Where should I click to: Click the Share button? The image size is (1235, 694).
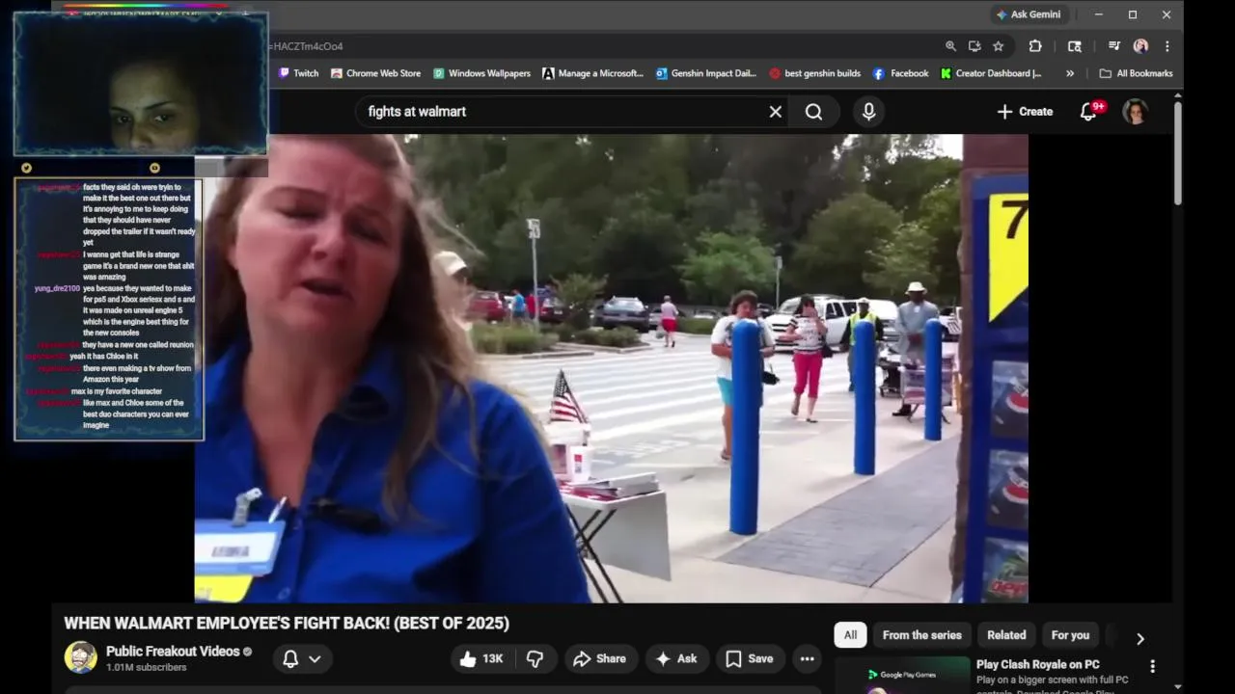[x=599, y=659]
